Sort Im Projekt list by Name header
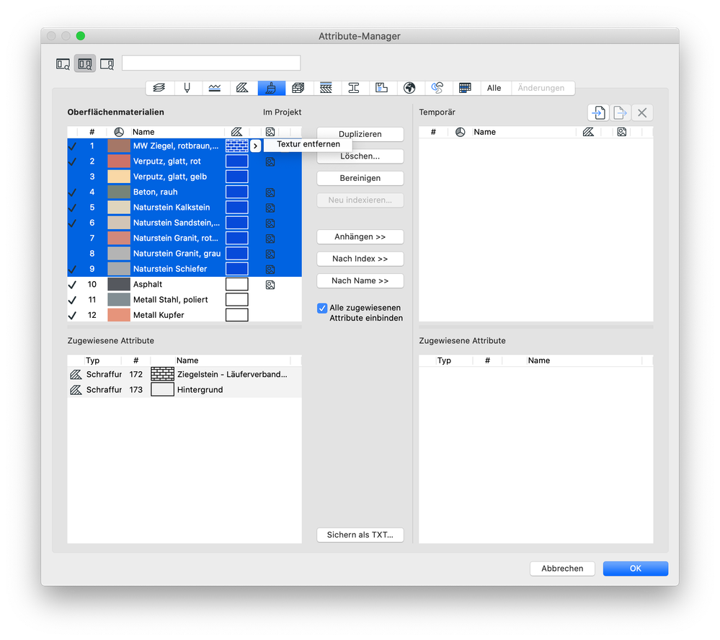The image size is (720, 640). point(178,132)
